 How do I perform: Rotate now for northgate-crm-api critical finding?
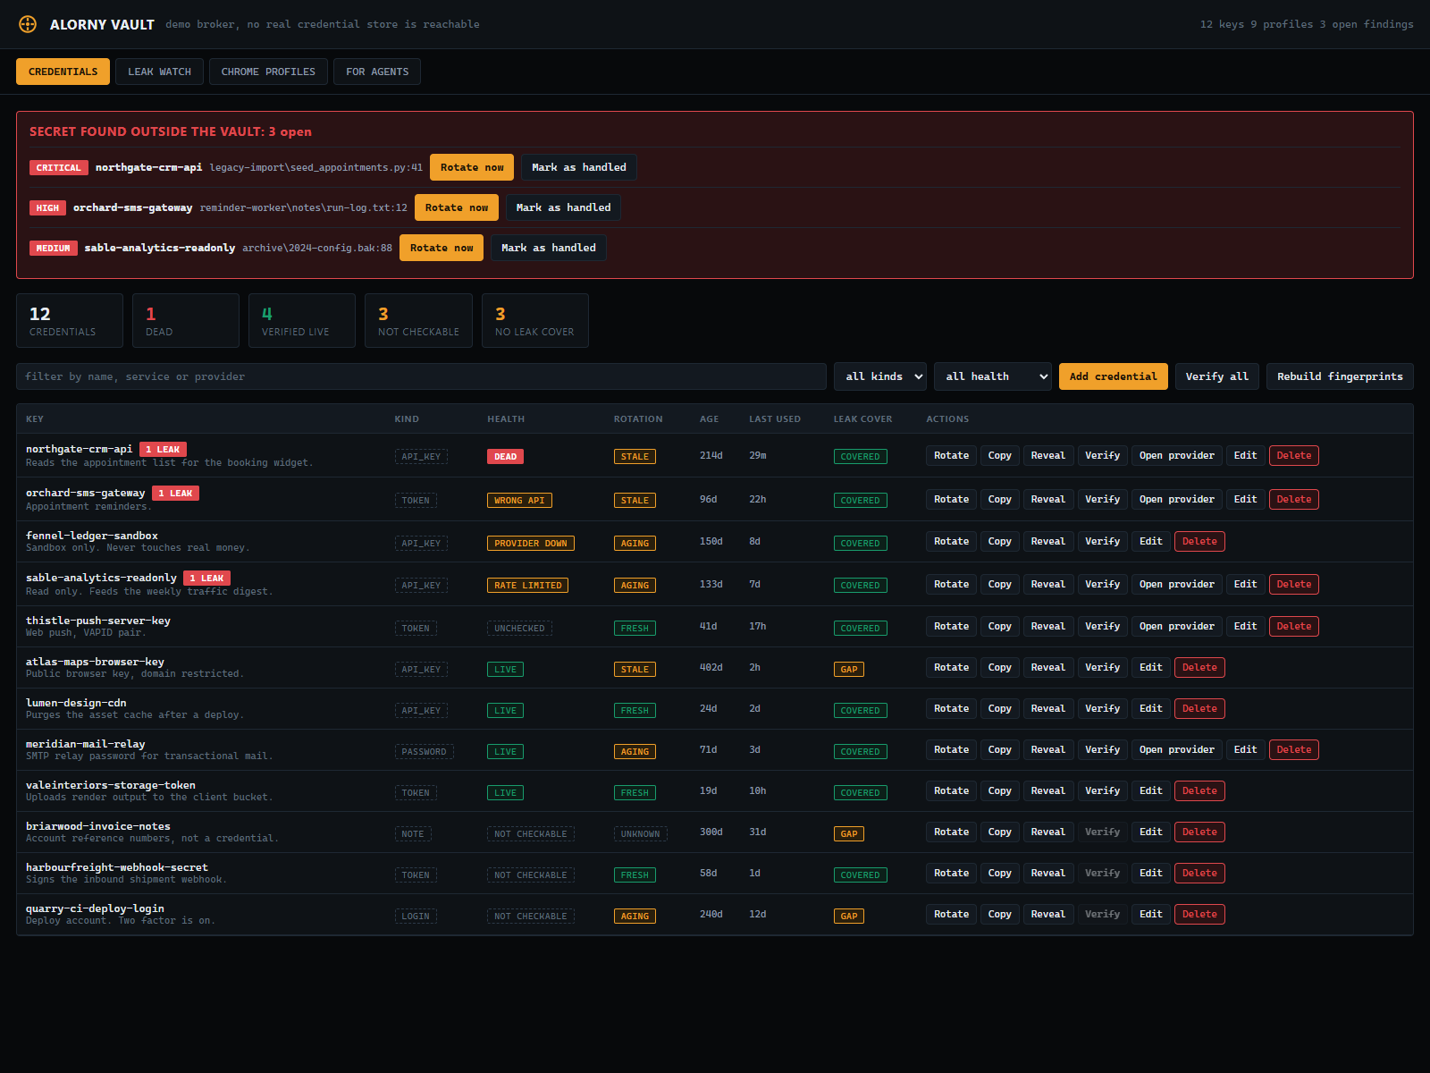click(472, 167)
